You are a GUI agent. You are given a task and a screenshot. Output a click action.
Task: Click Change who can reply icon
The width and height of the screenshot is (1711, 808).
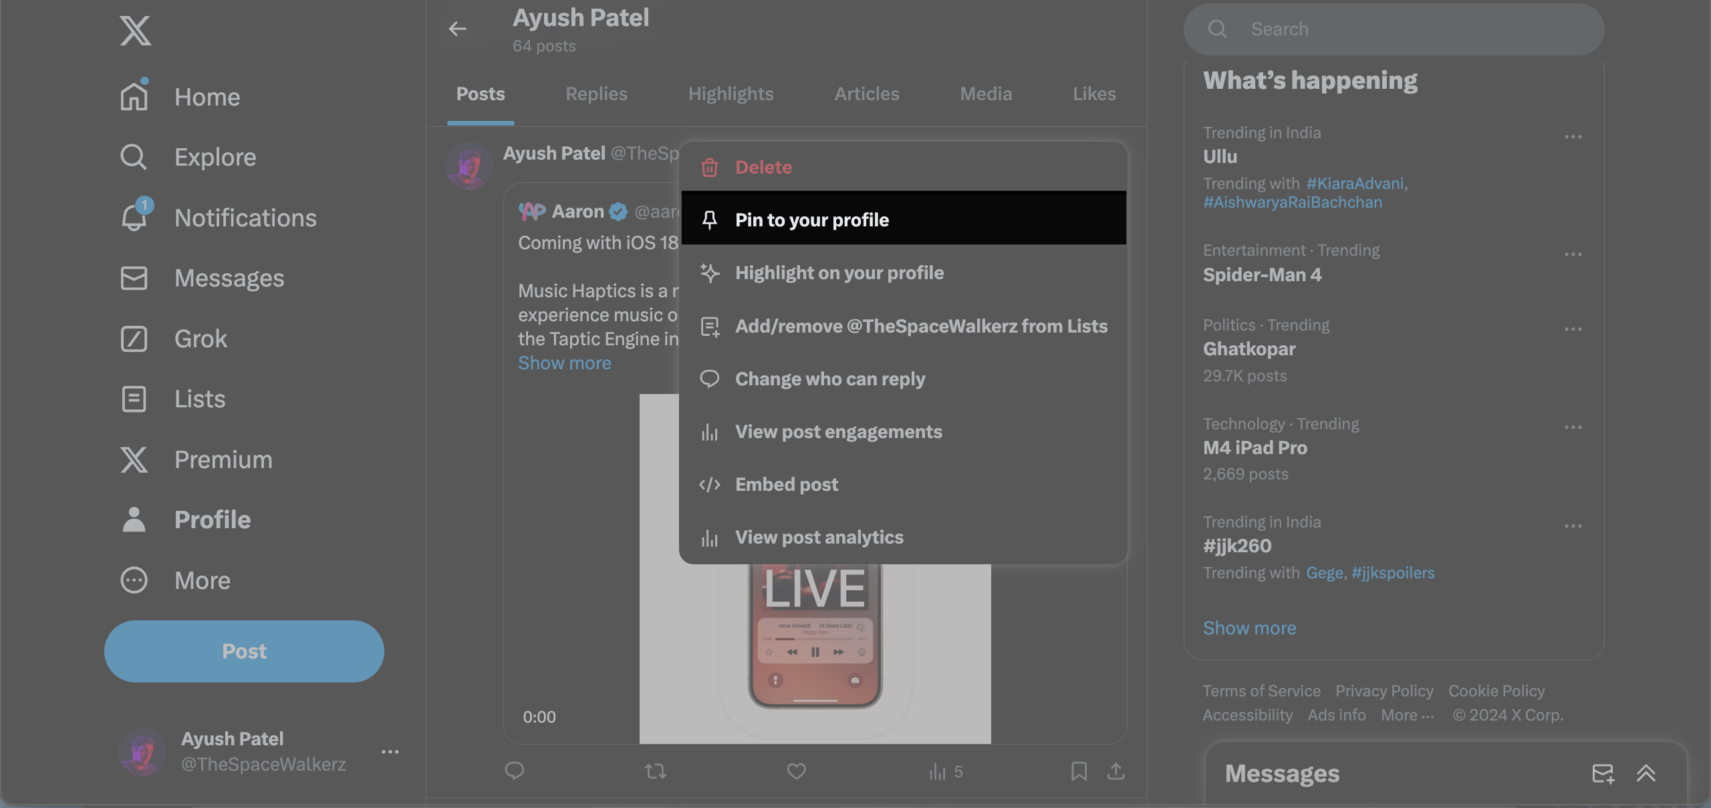[x=708, y=379]
